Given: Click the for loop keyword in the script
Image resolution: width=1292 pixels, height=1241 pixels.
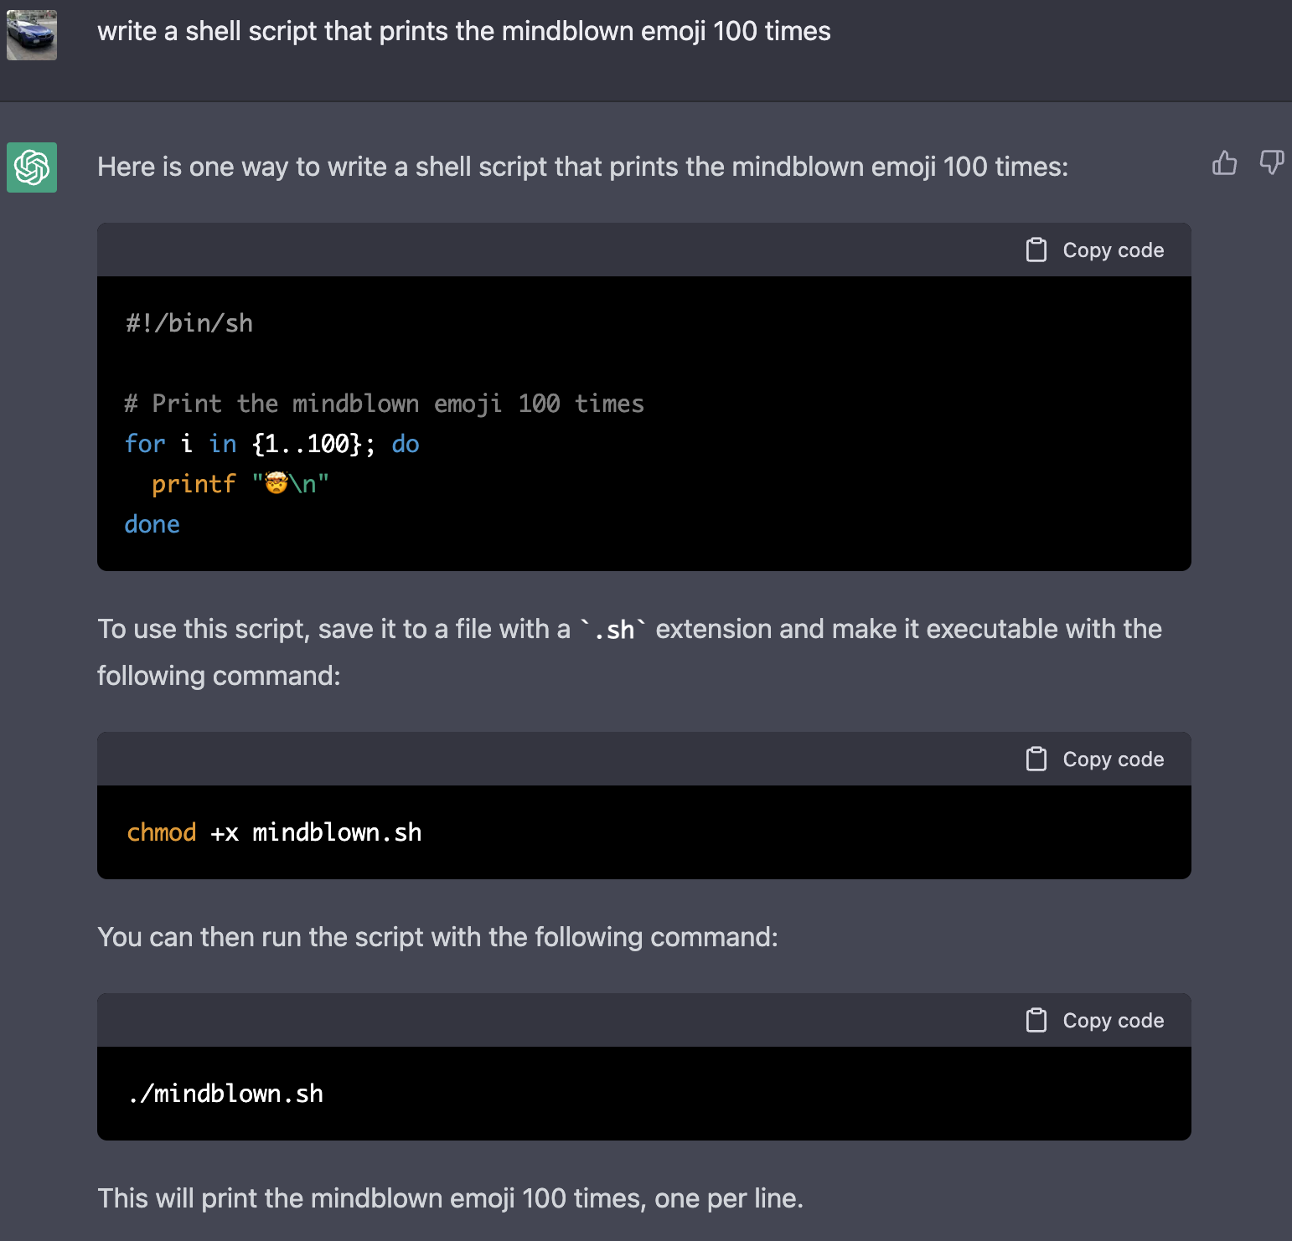Looking at the screenshot, I should pos(144,444).
